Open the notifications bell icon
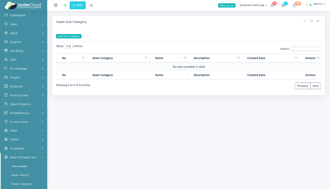Image resolution: width=330 pixels, height=189 pixels. coord(272,5)
